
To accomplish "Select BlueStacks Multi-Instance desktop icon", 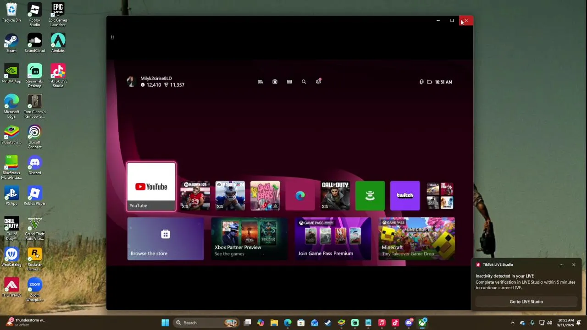I will click(11, 168).
